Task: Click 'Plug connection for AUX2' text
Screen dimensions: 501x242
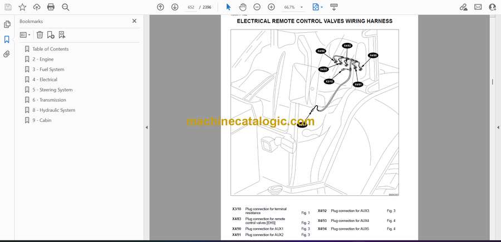Action: pos(264,235)
